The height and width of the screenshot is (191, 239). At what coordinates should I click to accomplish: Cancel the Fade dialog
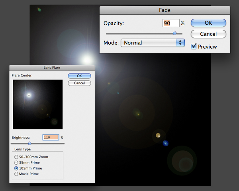[208, 34]
